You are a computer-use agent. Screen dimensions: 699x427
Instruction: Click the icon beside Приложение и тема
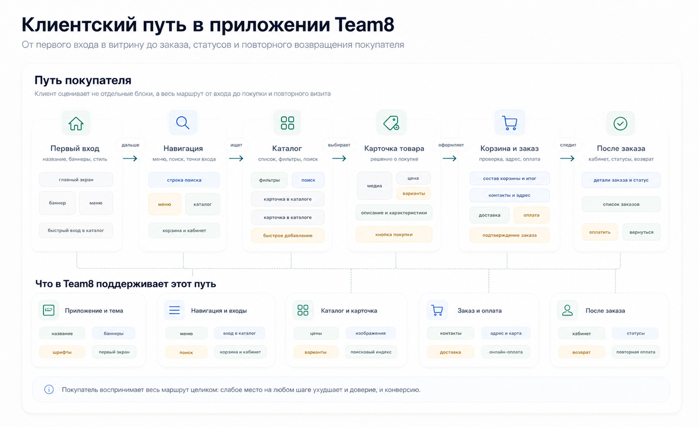click(49, 310)
